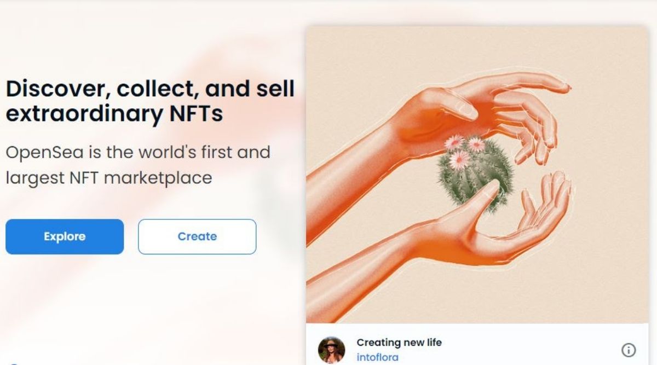Click Create to start a new NFT
657x365 pixels.
point(197,236)
